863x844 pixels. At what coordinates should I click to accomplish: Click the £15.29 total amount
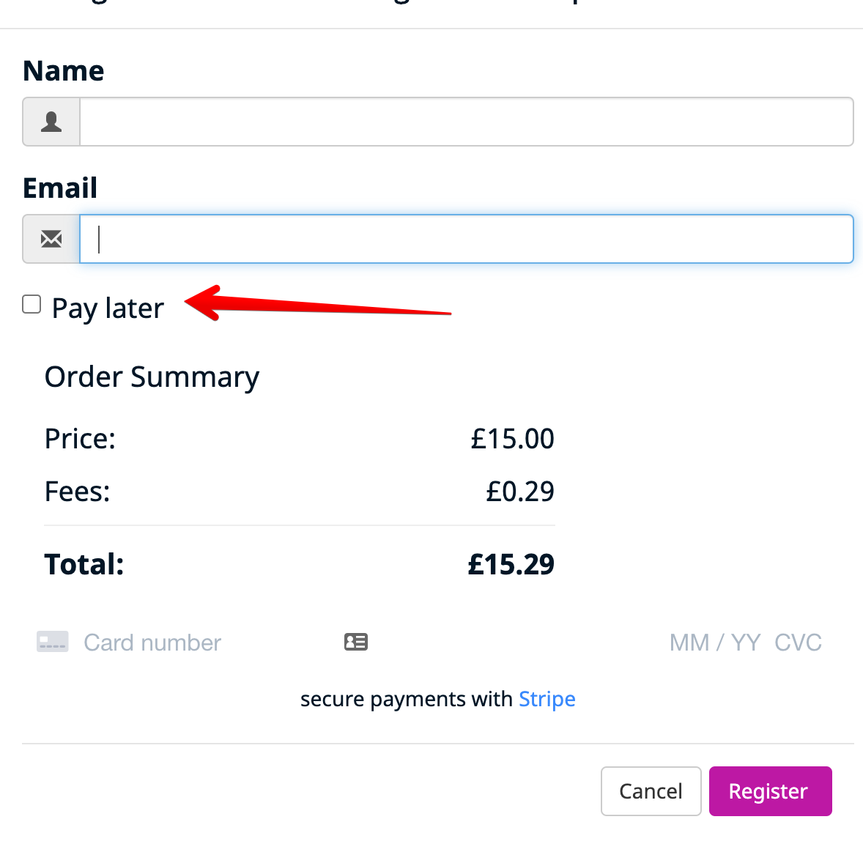511,565
